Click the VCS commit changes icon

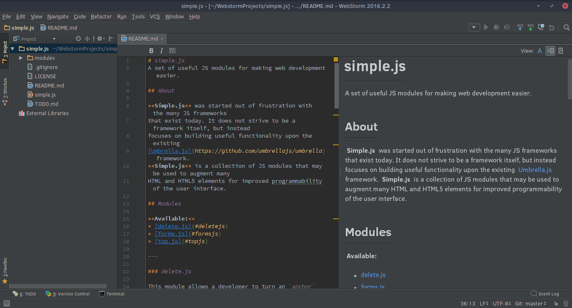[531, 27]
